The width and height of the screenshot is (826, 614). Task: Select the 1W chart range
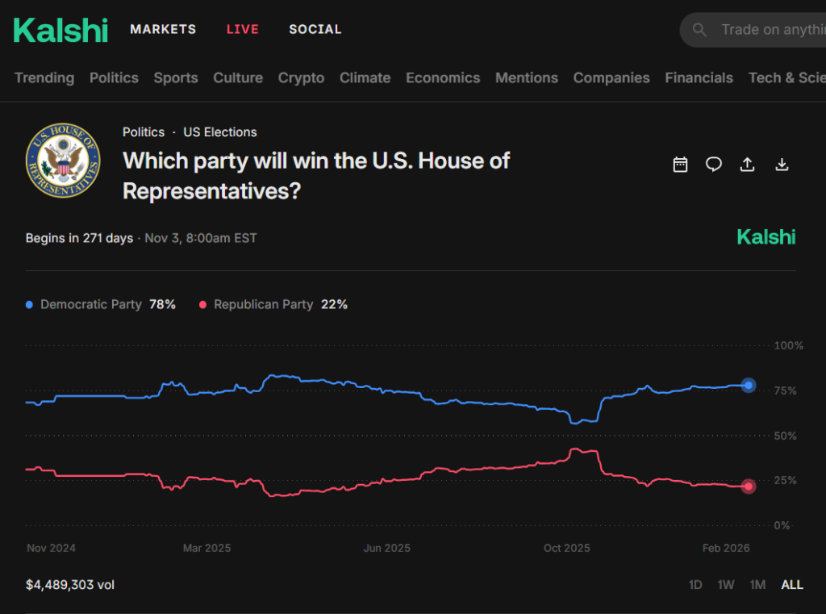click(x=725, y=584)
